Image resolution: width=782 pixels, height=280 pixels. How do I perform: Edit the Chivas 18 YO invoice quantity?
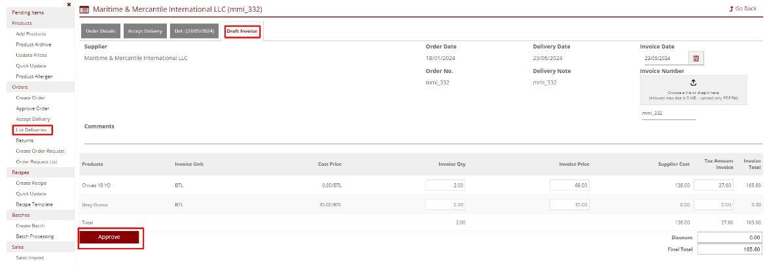pyautogui.click(x=446, y=185)
